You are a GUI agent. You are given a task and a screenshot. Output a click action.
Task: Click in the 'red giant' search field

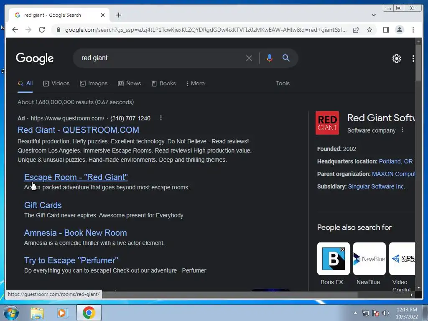161,58
